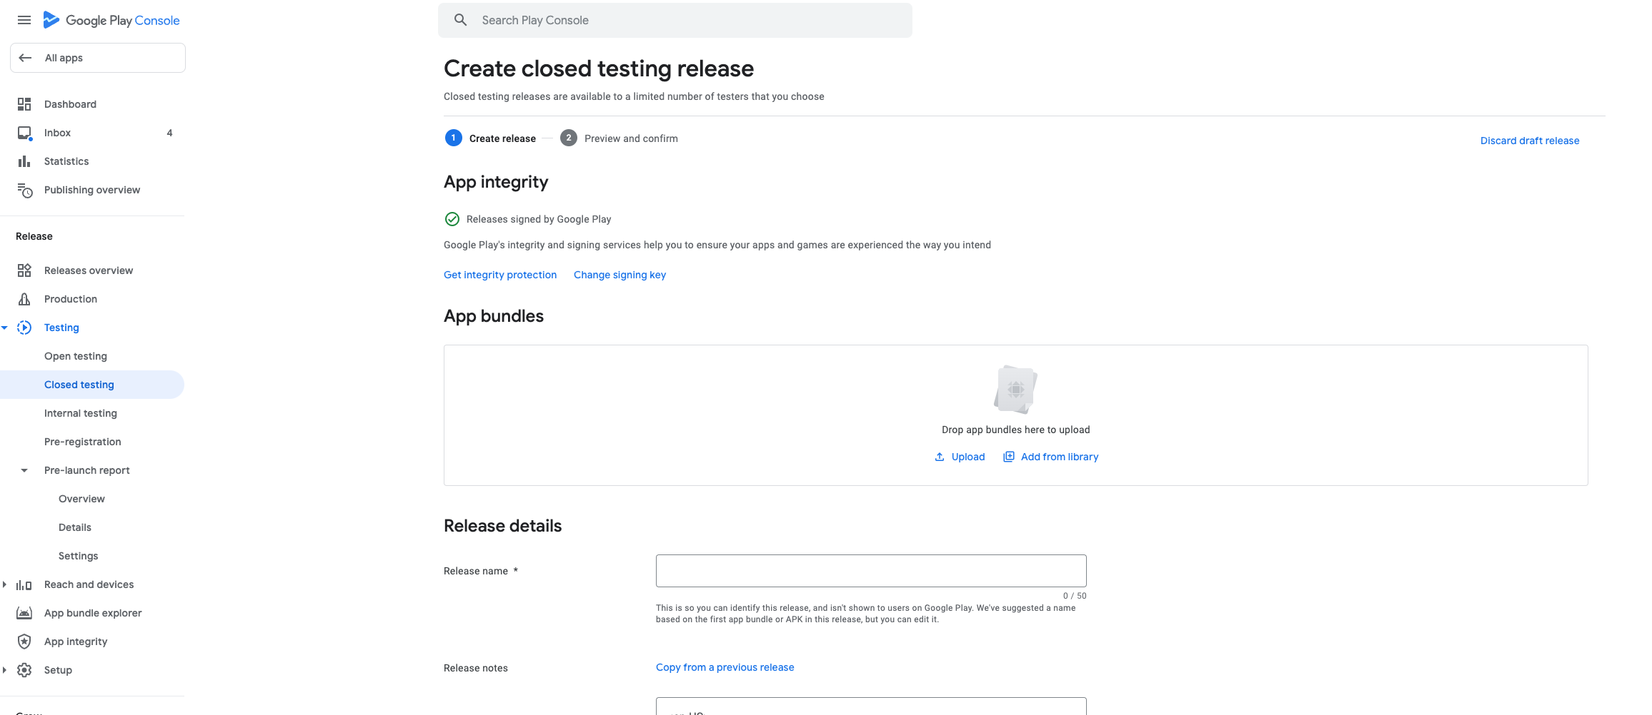The height and width of the screenshot is (715, 1652).
Task: Open Dashboard from the sidebar icon
Action: pyautogui.click(x=24, y=104)
